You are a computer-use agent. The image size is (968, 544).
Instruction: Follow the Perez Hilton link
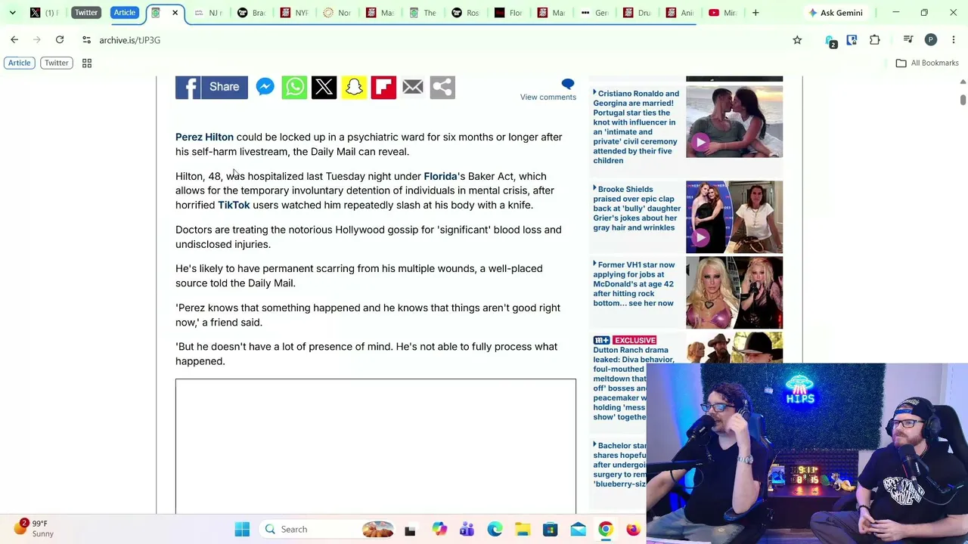(204, 138)
